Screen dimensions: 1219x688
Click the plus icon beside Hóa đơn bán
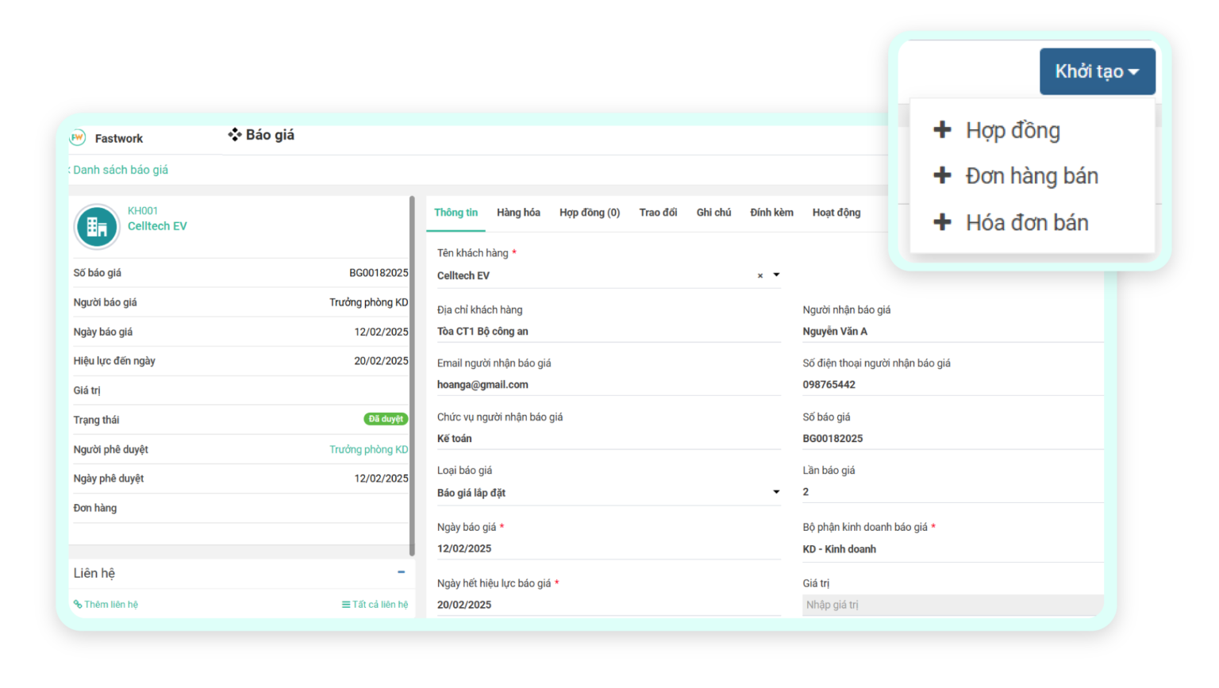click(x=942, y=222)
